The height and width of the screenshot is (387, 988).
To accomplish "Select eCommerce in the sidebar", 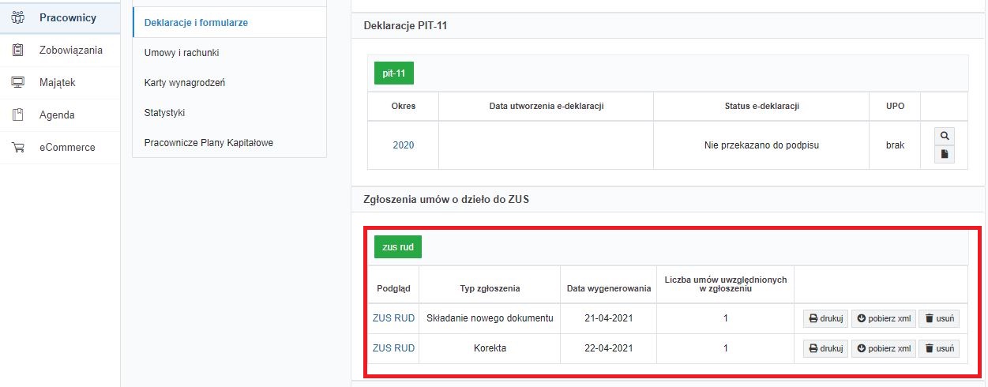I will [60, 147].
